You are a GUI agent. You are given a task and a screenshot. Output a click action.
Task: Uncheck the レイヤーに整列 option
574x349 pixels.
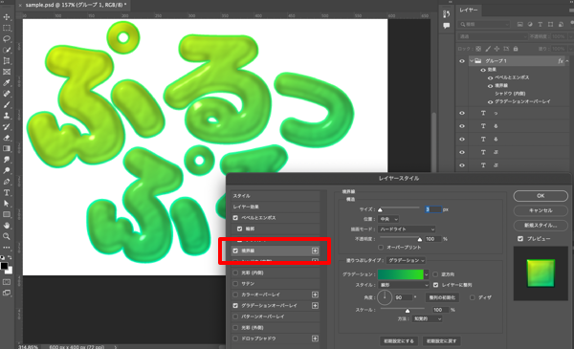pyautogui.click(x=435, y=285)
